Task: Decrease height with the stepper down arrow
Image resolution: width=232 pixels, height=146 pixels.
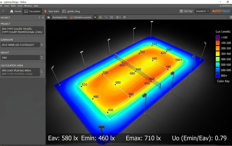Action: pyautogui.click(x=42, y=59)
